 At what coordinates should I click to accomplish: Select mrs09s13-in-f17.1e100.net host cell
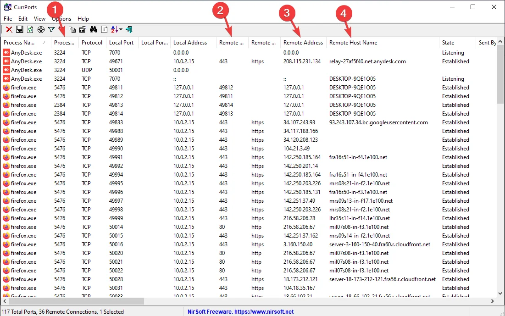361,201
